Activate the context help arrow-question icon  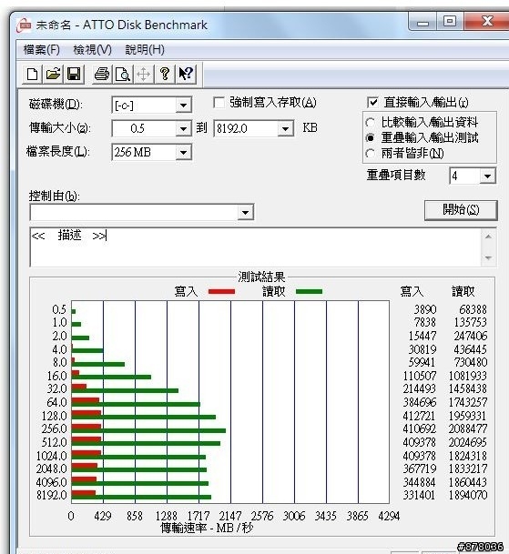[186, 75]
